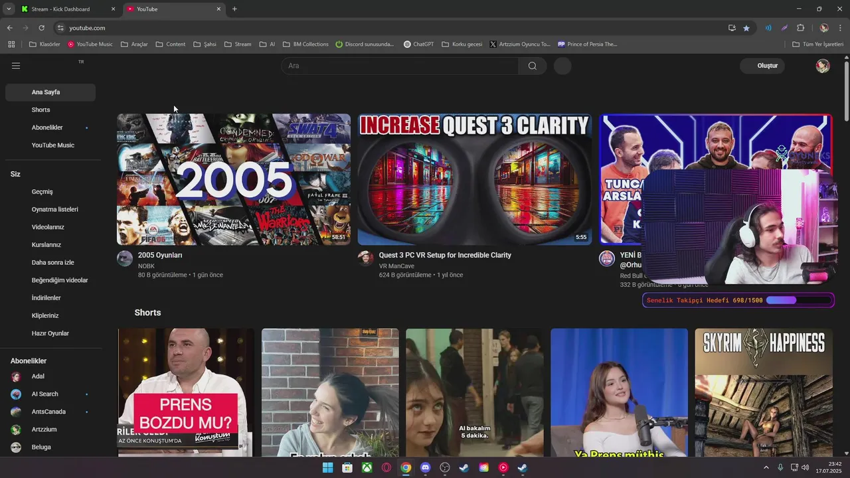
Task: Open the ChatGPT bookmark
Action: (x=418, y=44)
